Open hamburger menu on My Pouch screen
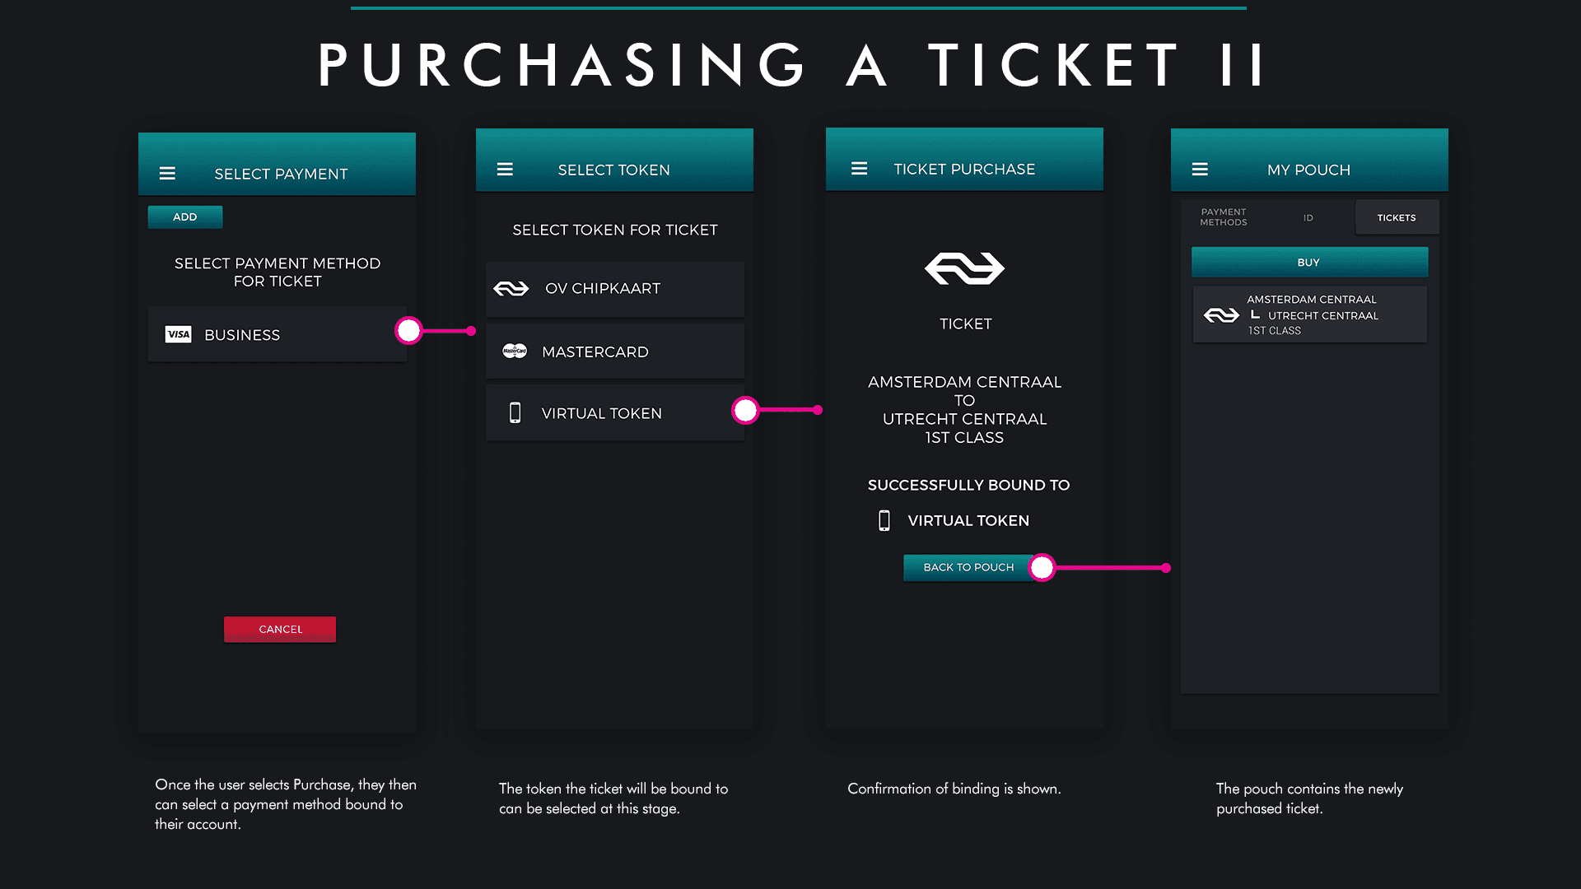Screen dimensions: 1581x889 pos(1200,170)
